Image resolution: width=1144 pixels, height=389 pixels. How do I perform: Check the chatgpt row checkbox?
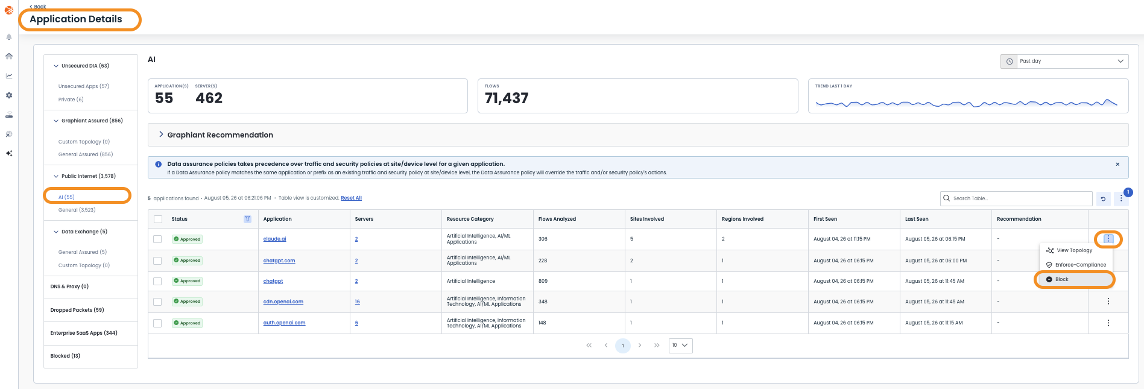coord(158,281)
